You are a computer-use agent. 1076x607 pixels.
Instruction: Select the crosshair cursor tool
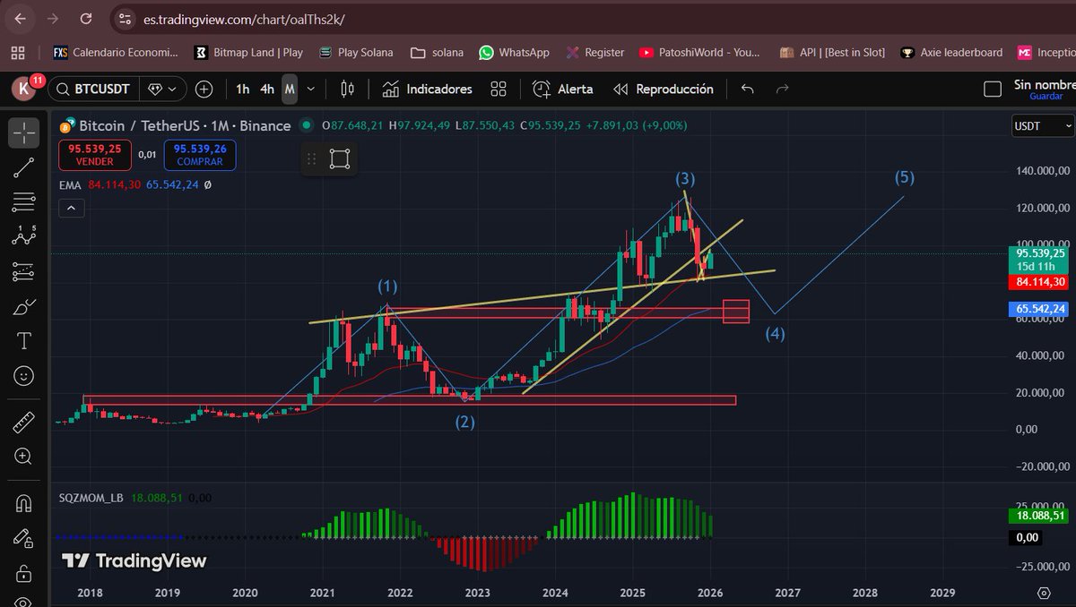24,133
